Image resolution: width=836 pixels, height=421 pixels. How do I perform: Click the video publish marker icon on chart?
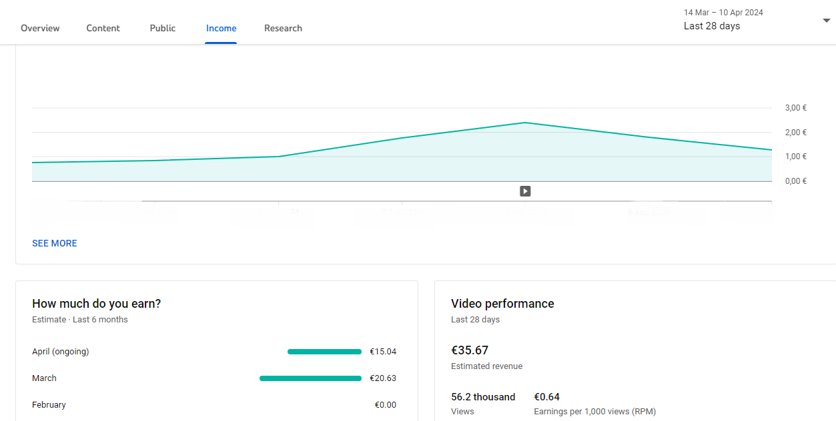click(x=525, y=191)
